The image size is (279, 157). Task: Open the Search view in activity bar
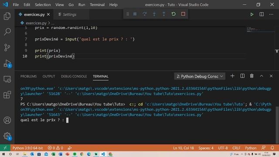[x=7, y=32]
